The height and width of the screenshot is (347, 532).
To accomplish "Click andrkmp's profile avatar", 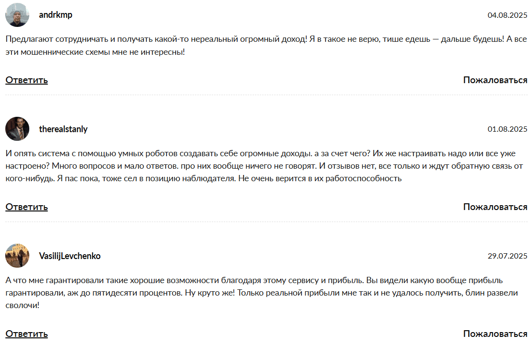I will pos(17,15).
